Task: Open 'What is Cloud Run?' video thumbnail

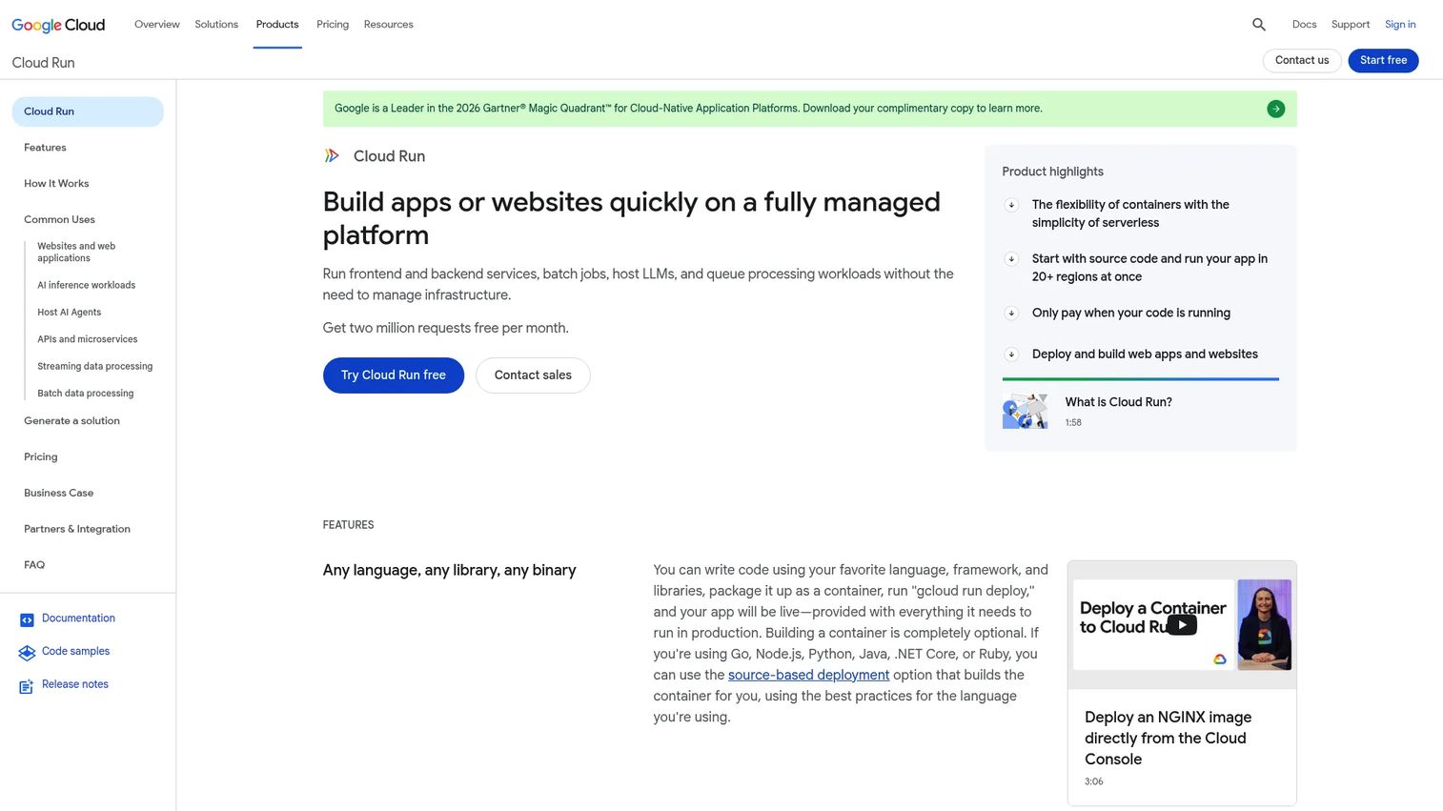Action: coord(1026,412)
